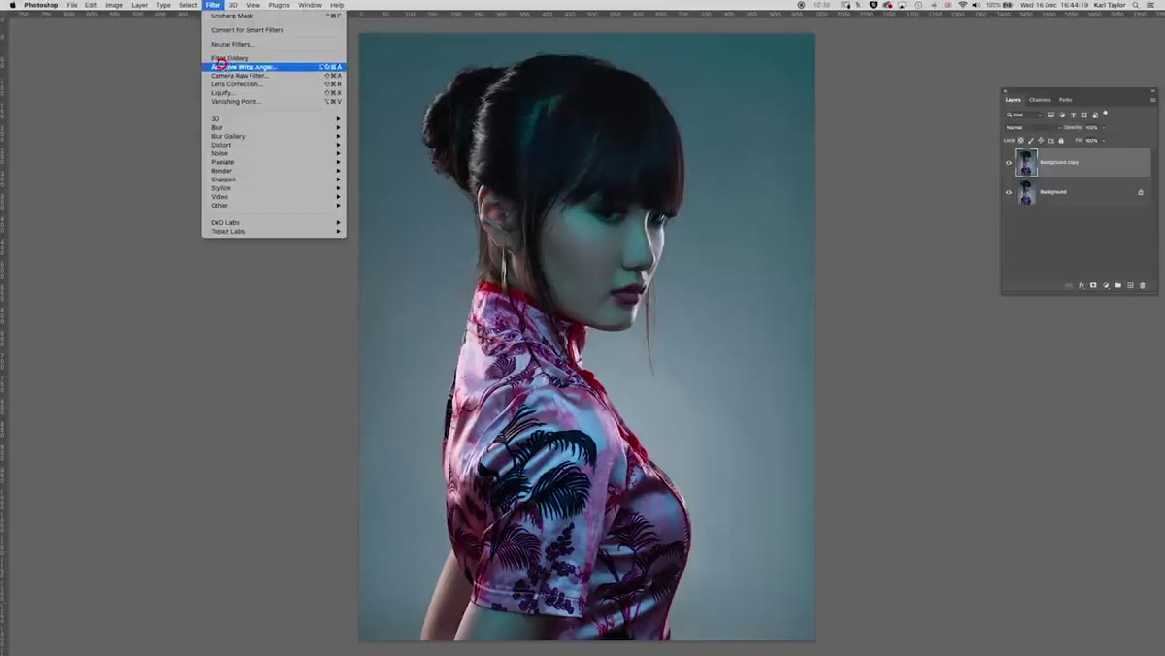Lock position move icon in Layers panel
Viewport: 1165px width, 656px height.
tap(1041, 141)
